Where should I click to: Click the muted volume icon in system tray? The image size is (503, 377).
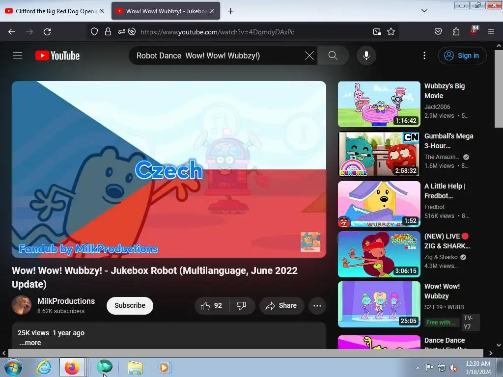click(x=453, y=368)
